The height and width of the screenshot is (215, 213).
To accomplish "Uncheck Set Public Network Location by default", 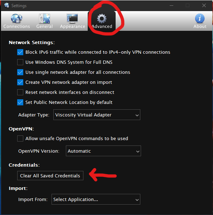I will (20, 102).
